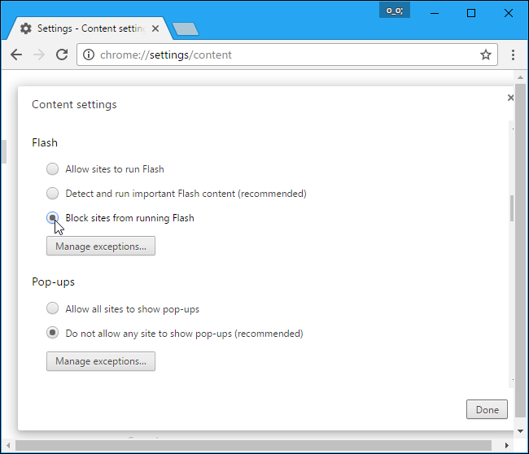The height and width of the screenshot is (454, 529).
Task: Click the horizontal scrollbar right arrow
Action: click(x=506, y=445)
